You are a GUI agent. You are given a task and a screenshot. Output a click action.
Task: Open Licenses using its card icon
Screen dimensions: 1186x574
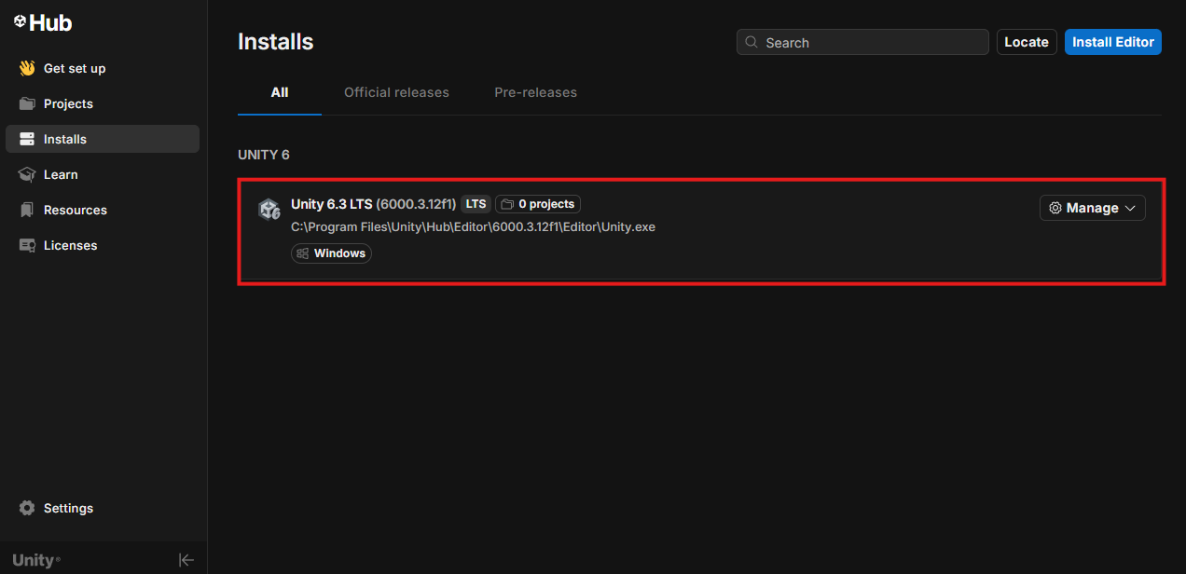click(x=26, y=245)
